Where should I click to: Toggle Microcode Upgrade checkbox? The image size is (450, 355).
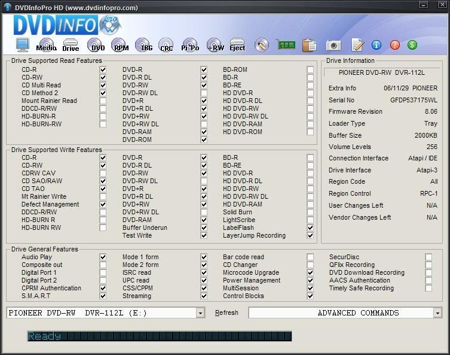tap(310, 272)
